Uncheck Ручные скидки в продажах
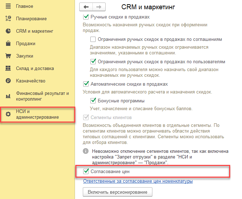The width and height of the screenshot is (242, 199). click(x=86, y=17)
